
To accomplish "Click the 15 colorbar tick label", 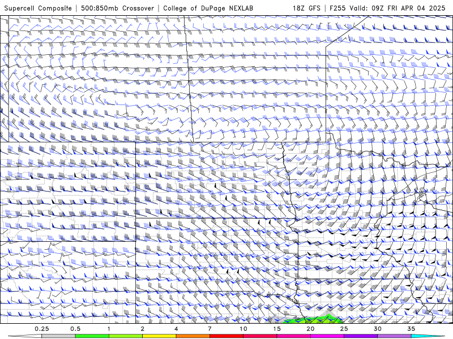I will [x=277, y=329].
